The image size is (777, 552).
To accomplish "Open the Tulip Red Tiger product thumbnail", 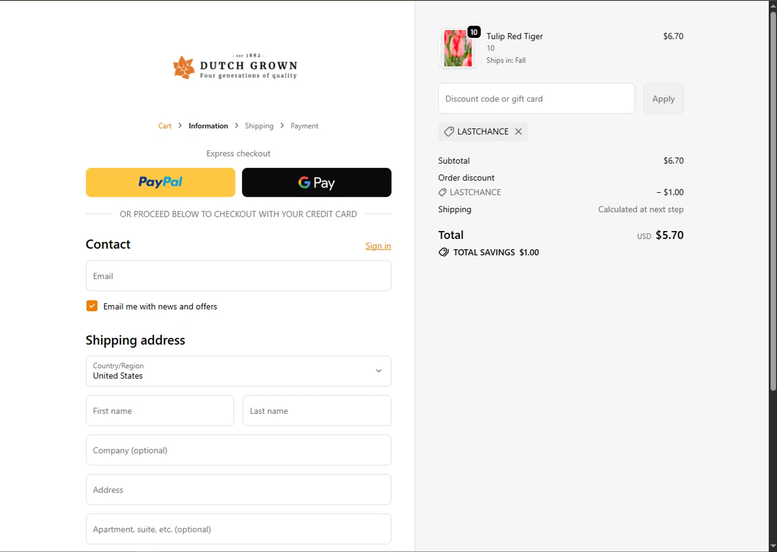I will click(458, 49).
